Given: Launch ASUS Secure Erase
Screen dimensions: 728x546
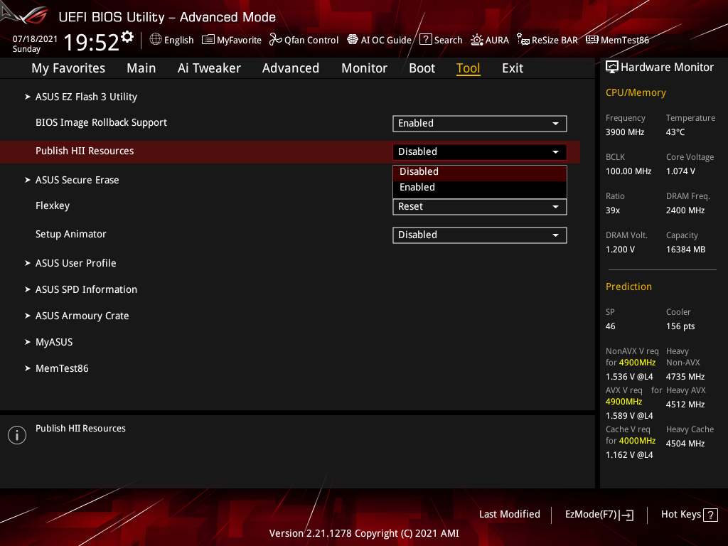Looking at the screenshot, I should coord(77,179).
